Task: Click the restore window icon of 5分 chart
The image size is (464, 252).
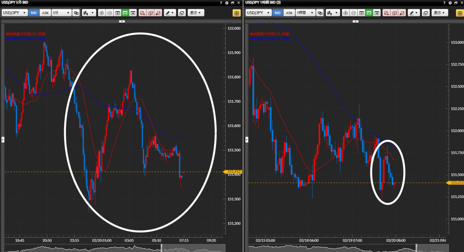Action: click(x=233, y=3)
